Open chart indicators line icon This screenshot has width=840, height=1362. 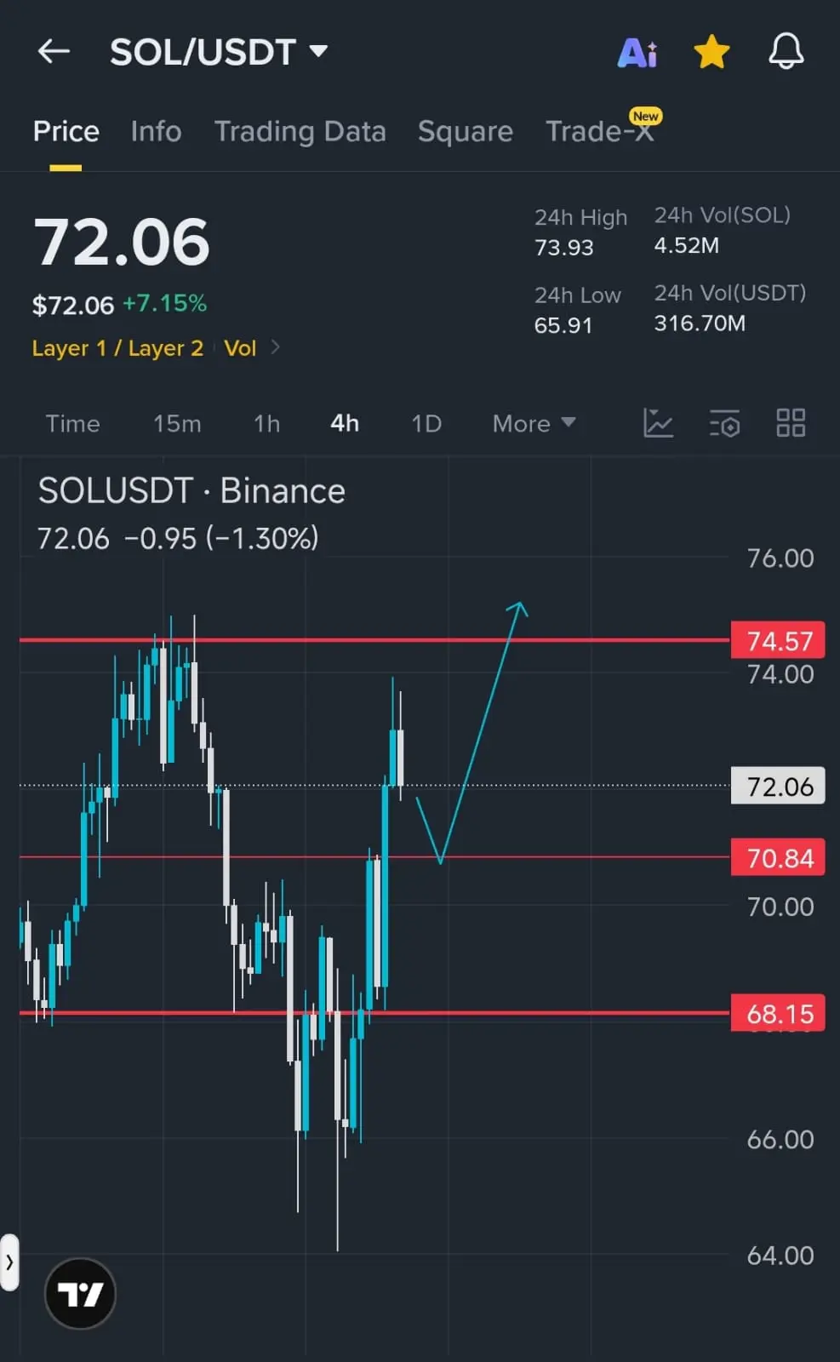click(x=658, y=423)
